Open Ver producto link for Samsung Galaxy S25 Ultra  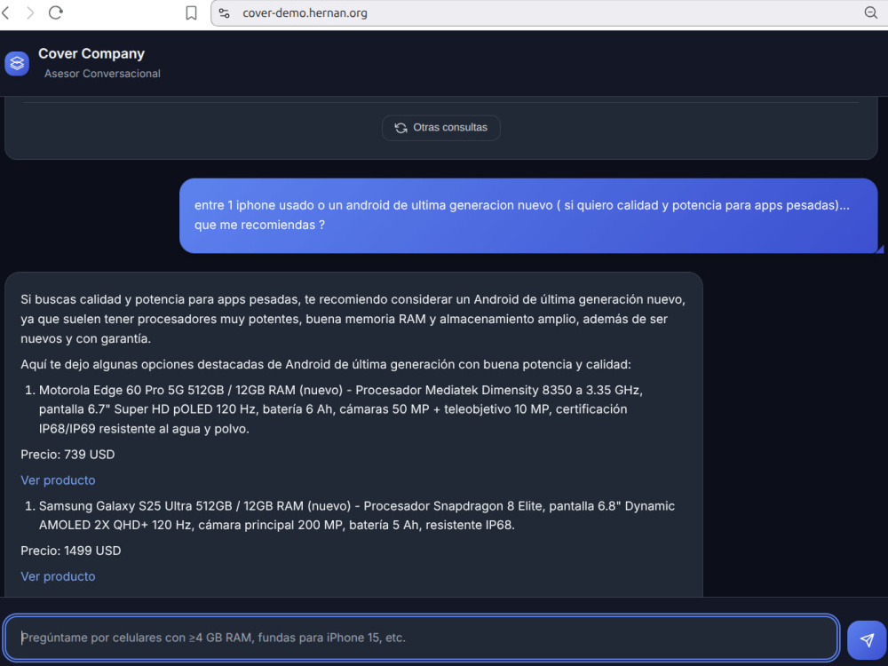tap(58, 576)
